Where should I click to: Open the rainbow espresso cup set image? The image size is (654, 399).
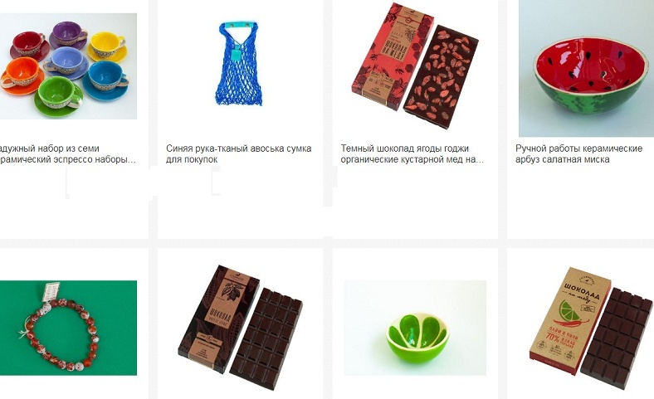click(x=68, y=66)
